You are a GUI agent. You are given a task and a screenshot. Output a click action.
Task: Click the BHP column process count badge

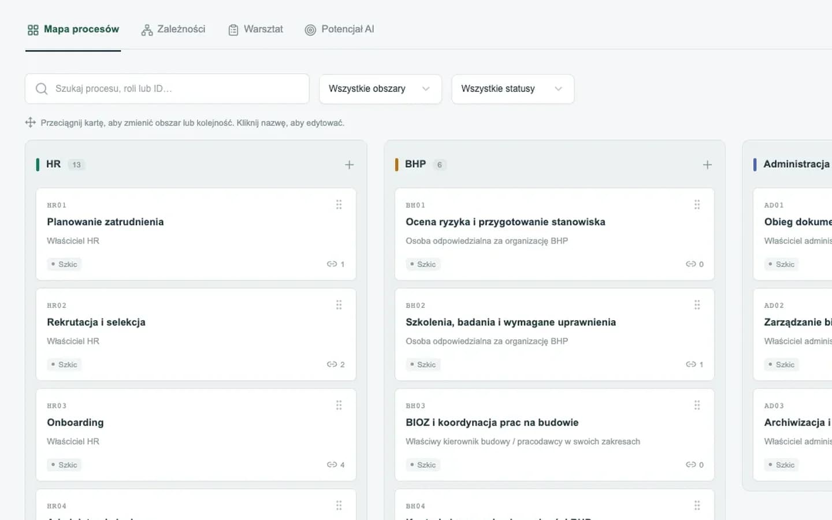[x=440, y=165]
